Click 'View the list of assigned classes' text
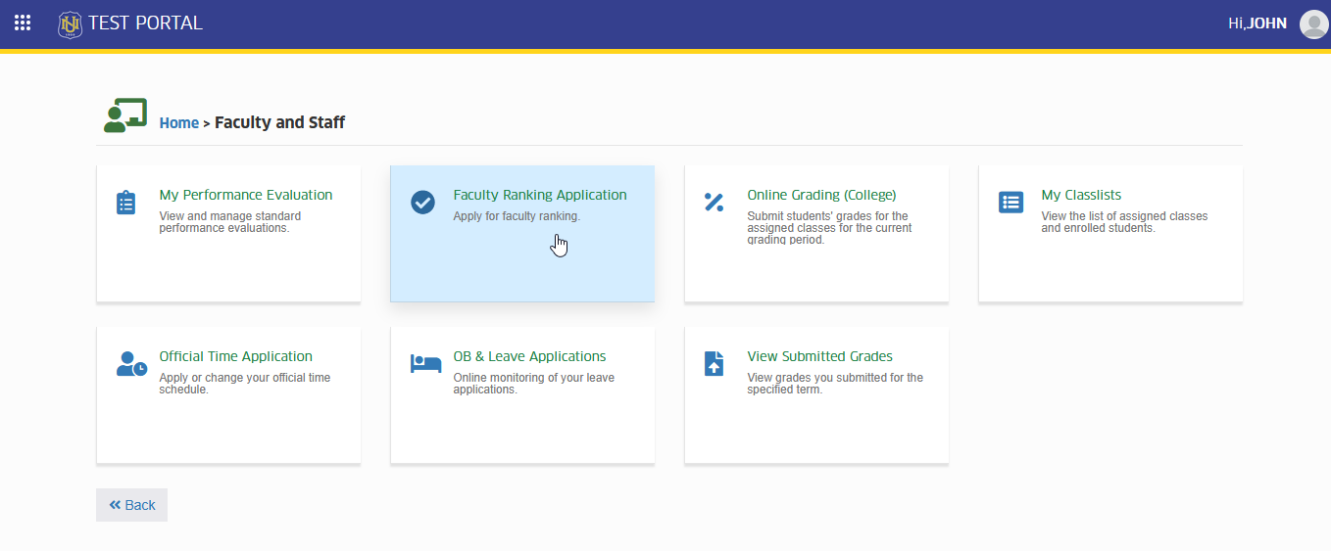Viewport: 1331px width, 551px height. (1125, 222)
